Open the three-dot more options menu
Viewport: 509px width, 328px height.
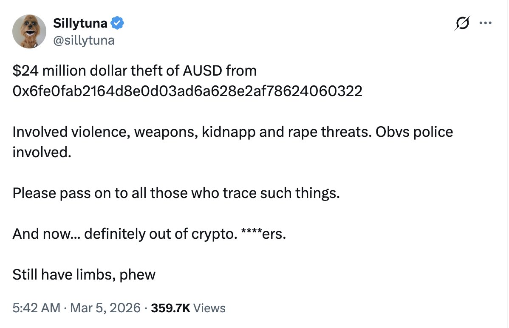click(485, 23)
